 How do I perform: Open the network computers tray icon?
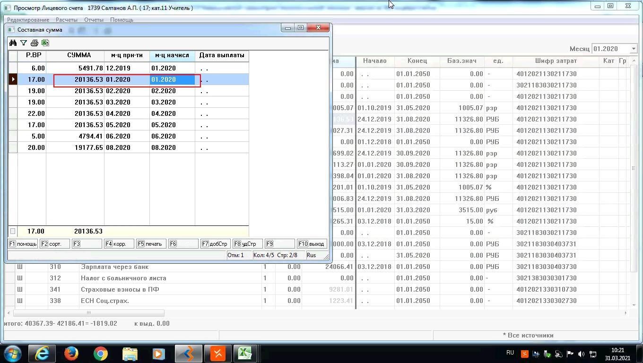(x=536, y=354)
